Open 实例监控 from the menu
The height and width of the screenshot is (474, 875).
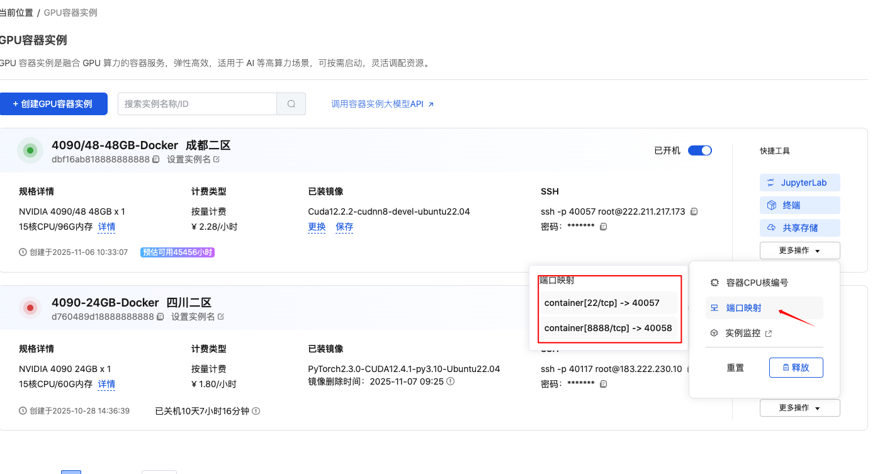tap(743, 333)
